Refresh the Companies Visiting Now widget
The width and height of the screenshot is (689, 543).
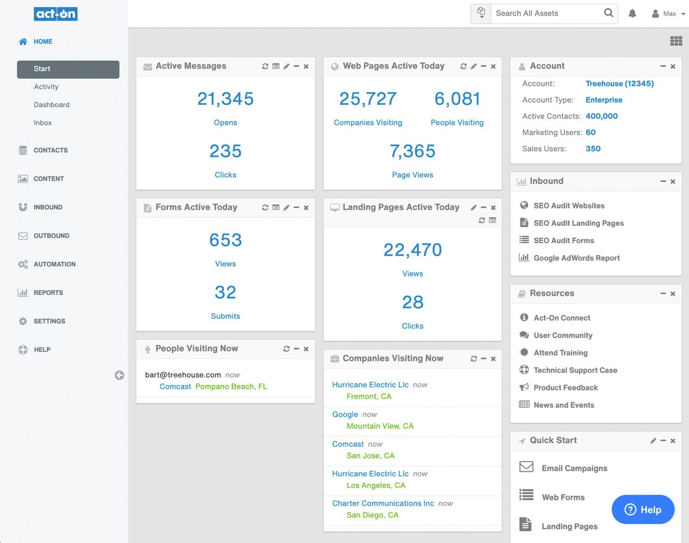click(473, 359)
